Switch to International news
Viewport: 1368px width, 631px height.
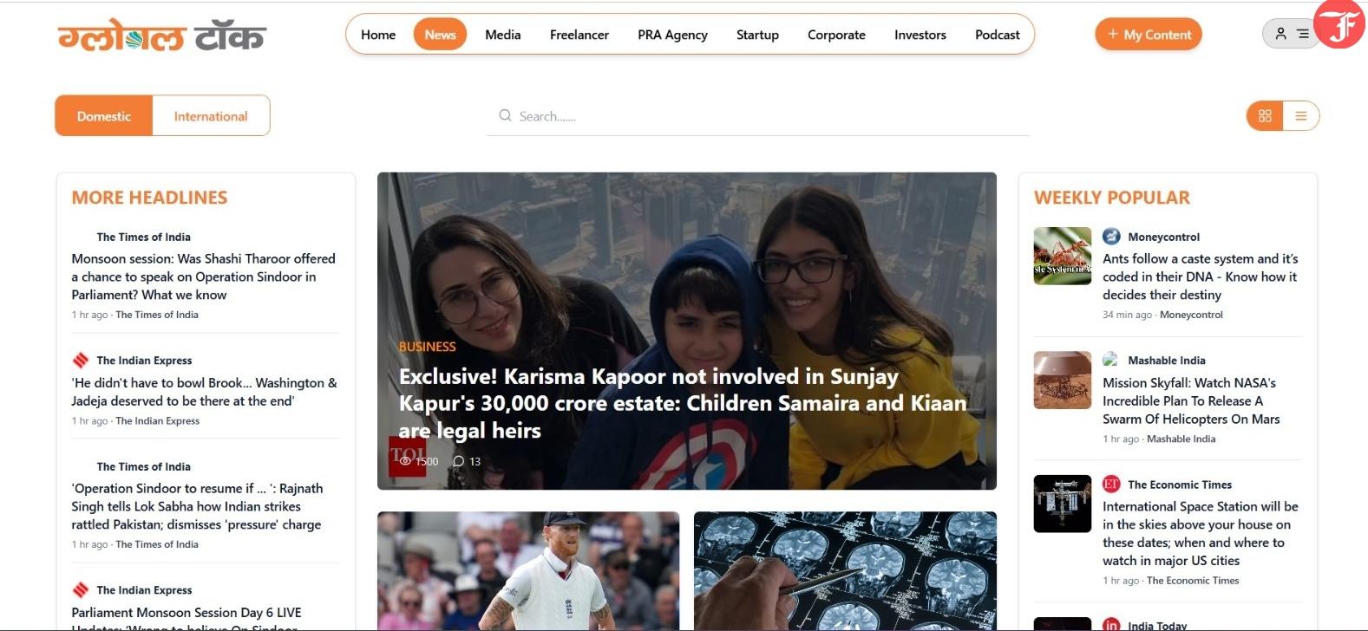pos(211,116)
